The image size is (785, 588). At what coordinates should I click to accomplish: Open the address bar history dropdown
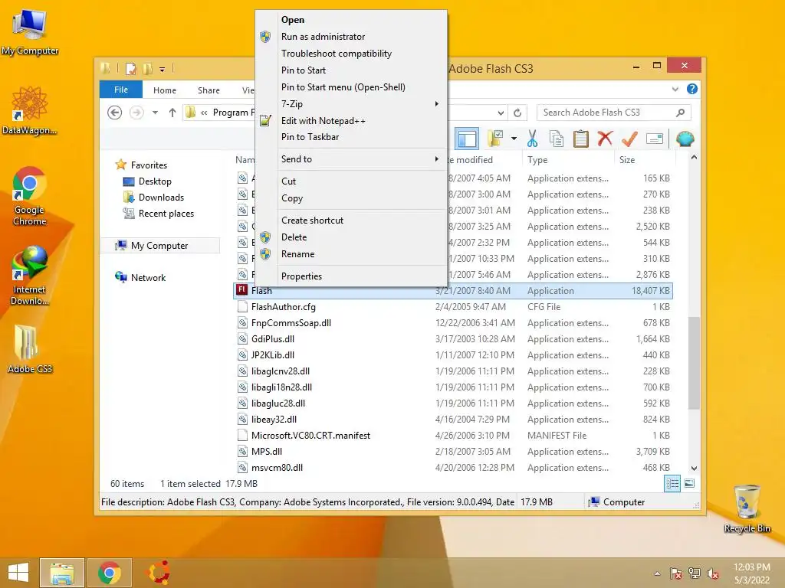tap(501, 113)
